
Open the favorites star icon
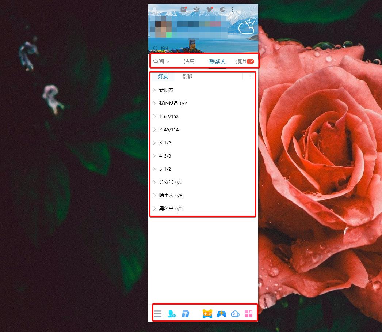coord(196,10)
